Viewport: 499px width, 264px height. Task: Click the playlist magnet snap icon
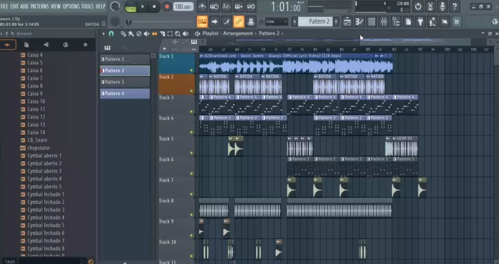coord(111,34)
